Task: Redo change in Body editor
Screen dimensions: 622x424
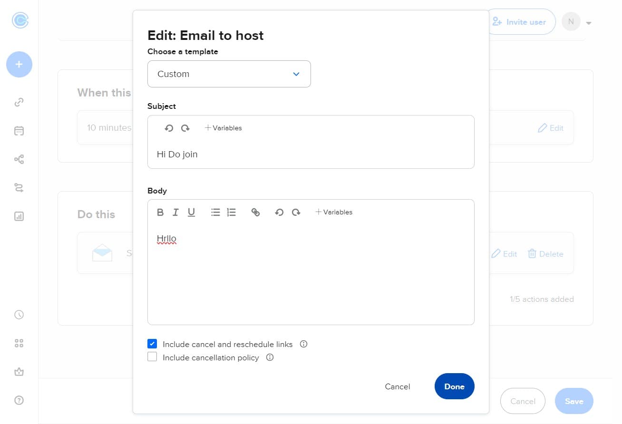Action: [x=296, y=212]
